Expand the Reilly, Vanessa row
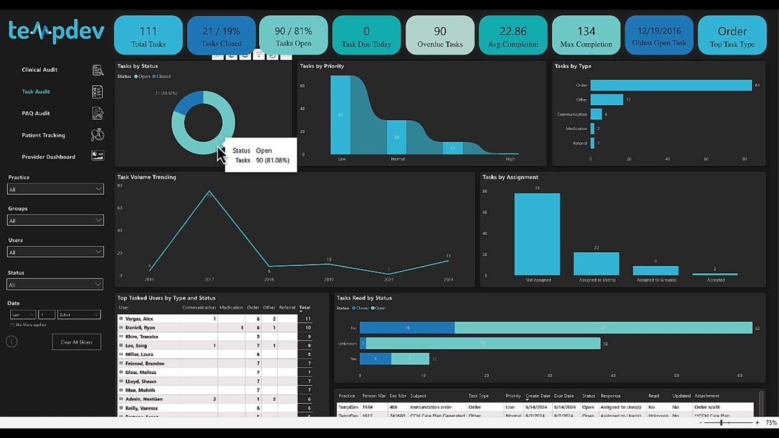Image resolution: width=779 pixels, height=438 pixels. pos(121,408)
